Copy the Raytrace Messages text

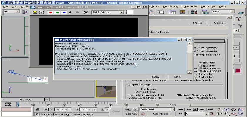(x=156, y=77)
